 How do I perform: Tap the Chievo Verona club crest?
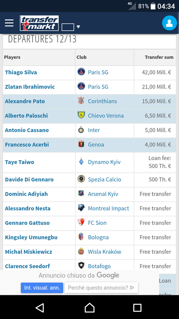point(81,115)
